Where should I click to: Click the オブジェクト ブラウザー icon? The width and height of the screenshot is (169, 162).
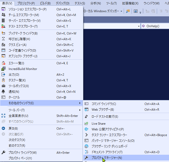(3, 56)
